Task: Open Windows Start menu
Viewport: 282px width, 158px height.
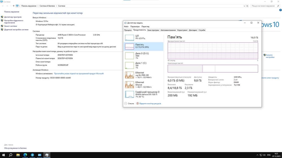Action: click(3, 155)
